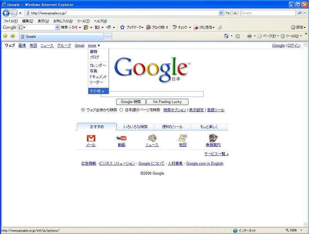Click the Home icon in command bar

(x=226, y=36)
